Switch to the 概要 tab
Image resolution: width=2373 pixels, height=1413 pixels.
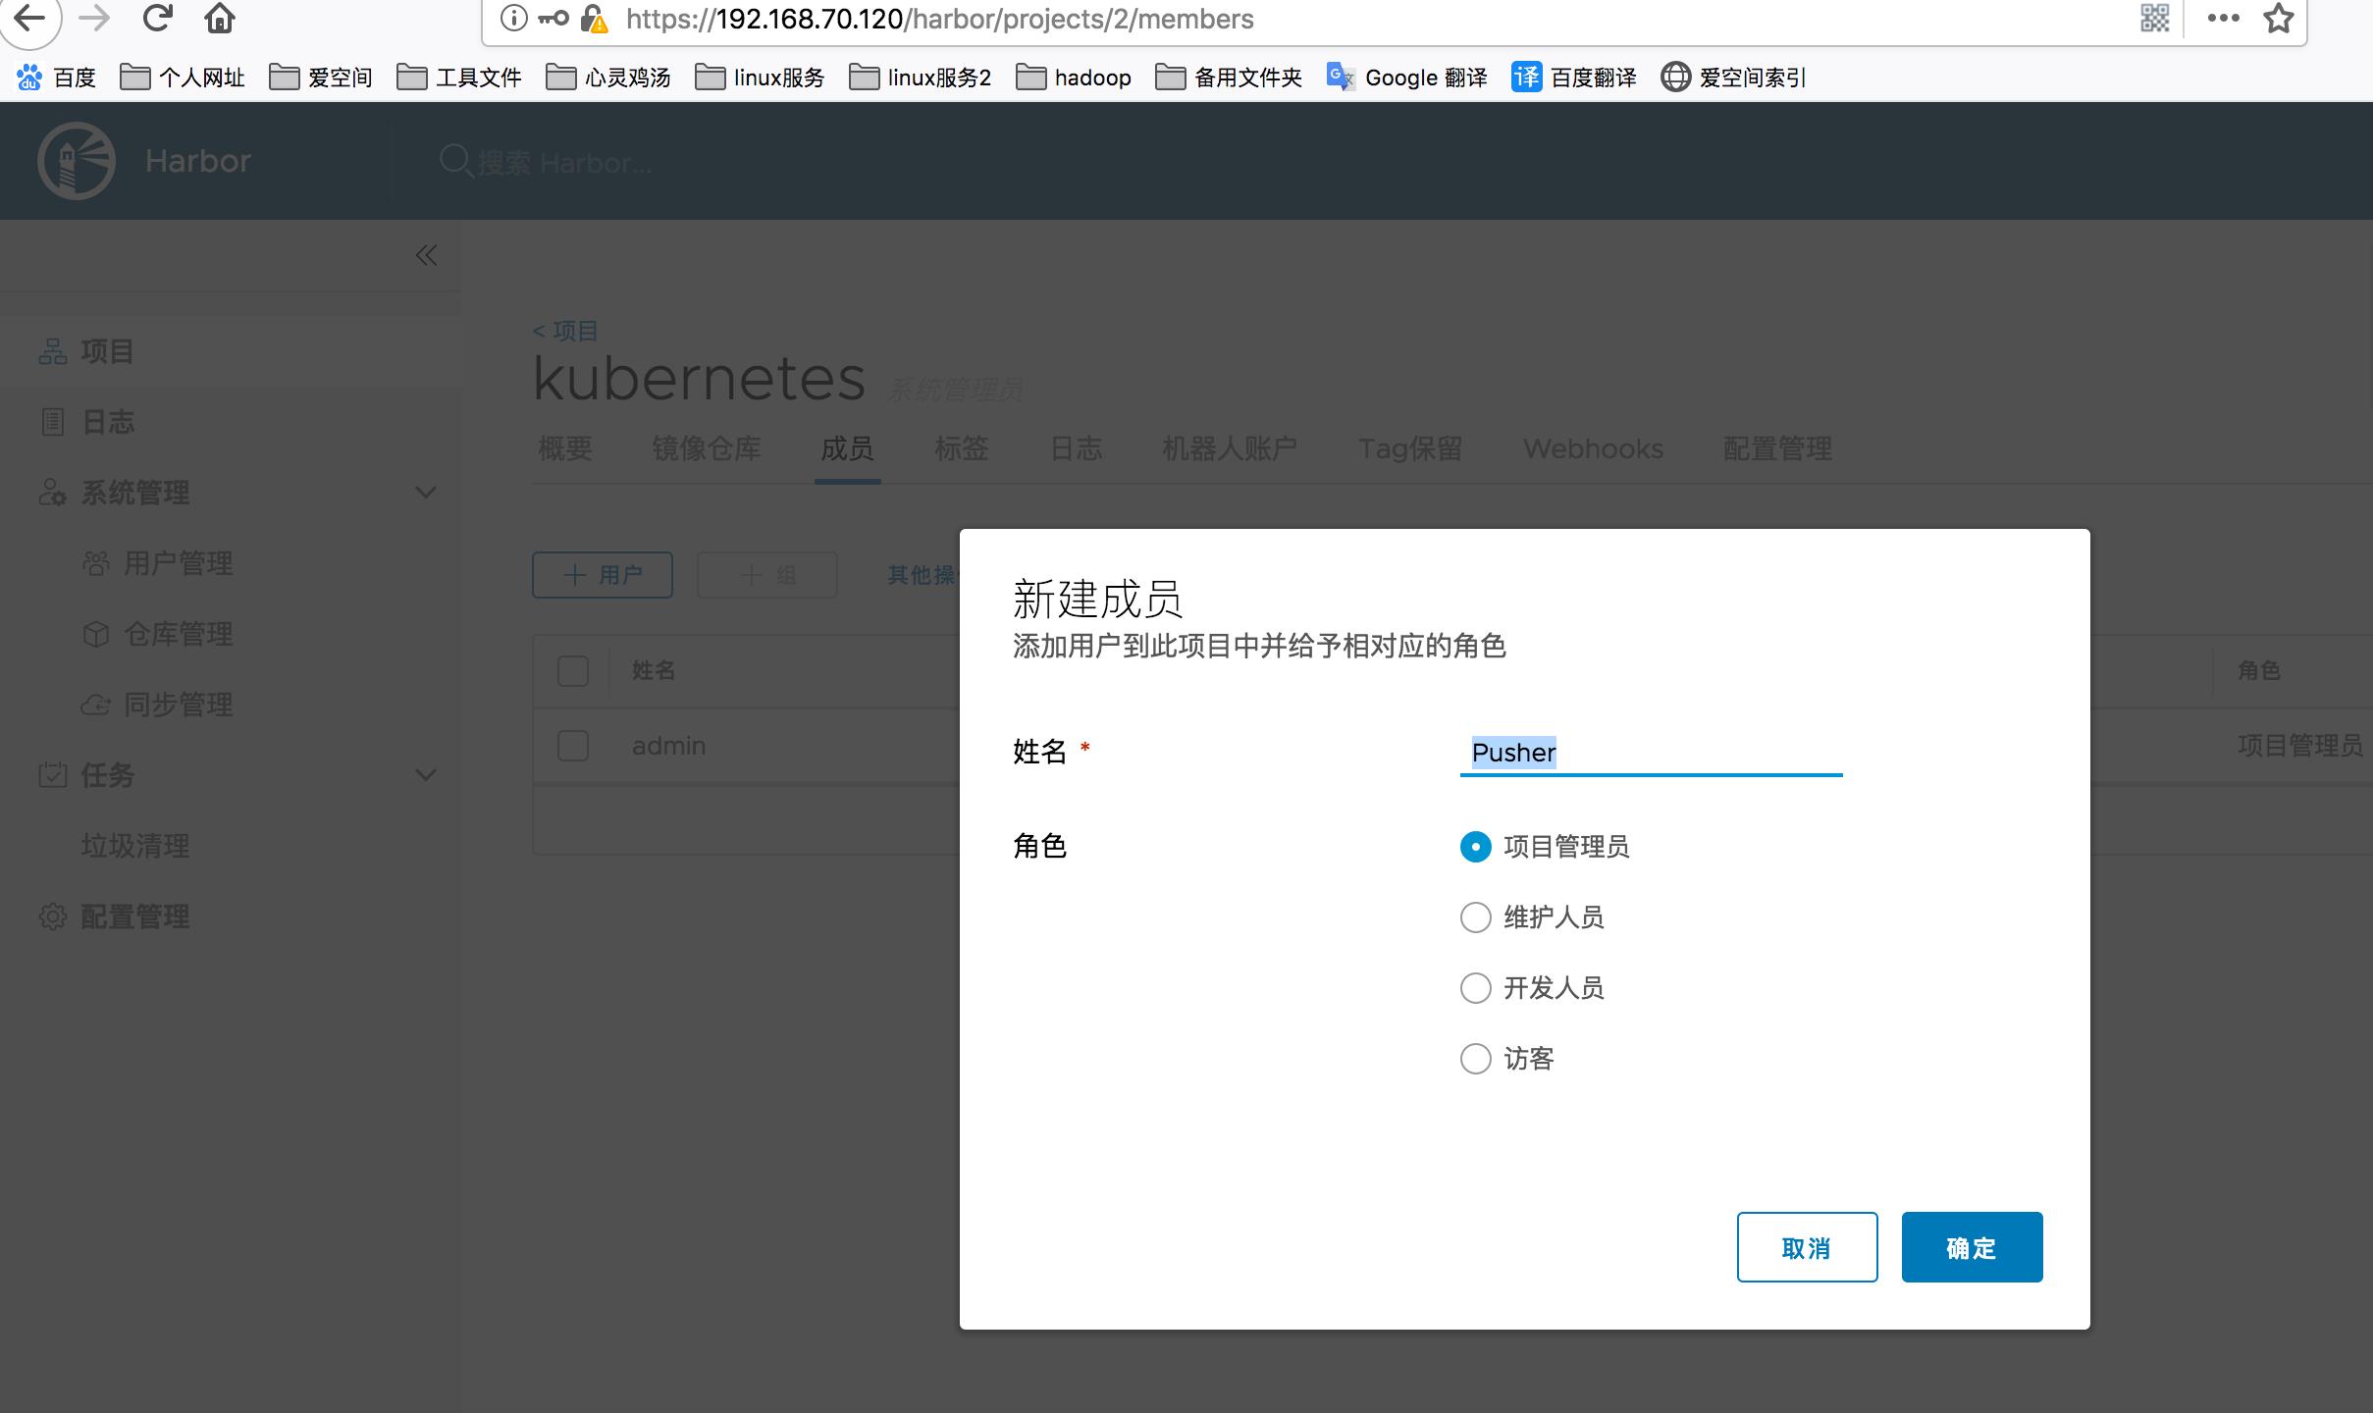coord(565,449)
